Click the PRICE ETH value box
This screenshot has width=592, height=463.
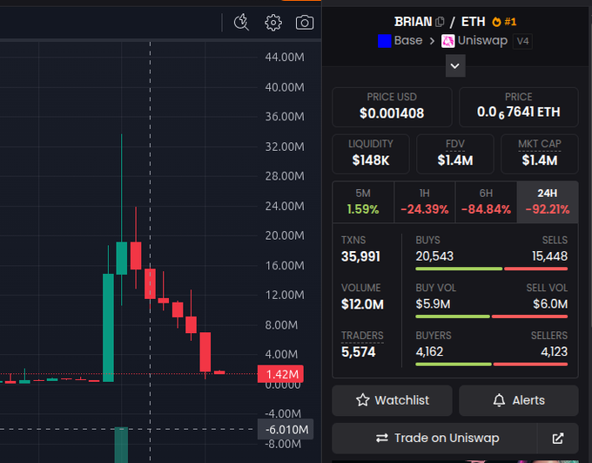[x=519, y=107]
